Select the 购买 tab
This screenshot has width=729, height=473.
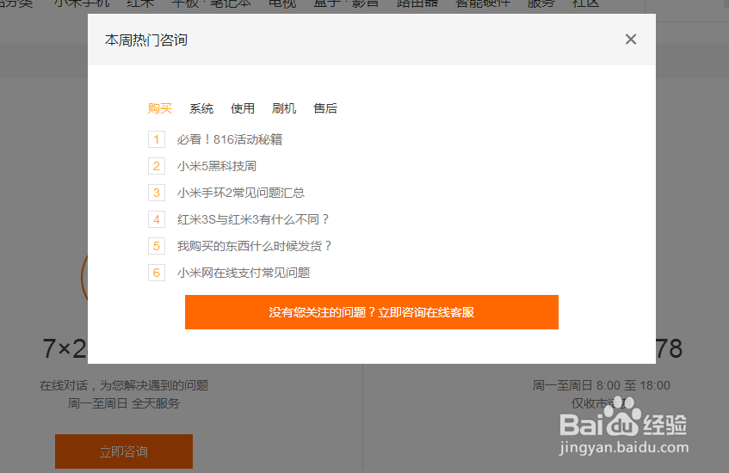[x=160, y=108]
